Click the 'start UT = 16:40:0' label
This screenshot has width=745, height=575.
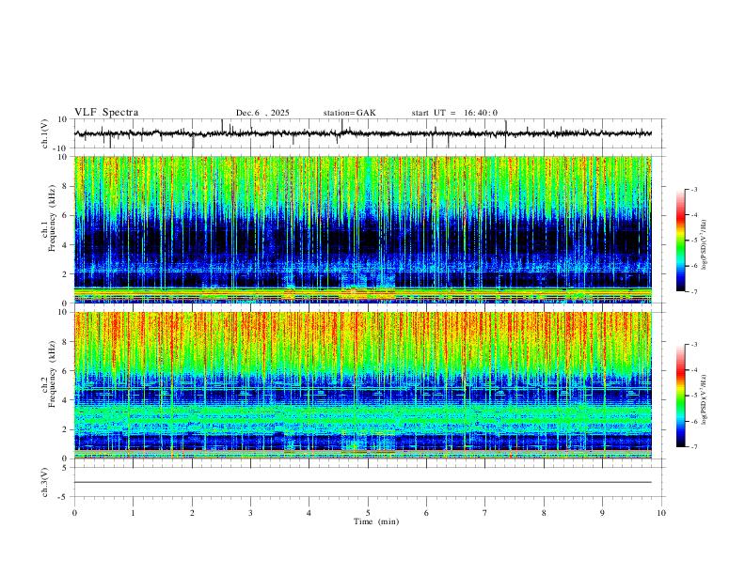pos(454,113)
